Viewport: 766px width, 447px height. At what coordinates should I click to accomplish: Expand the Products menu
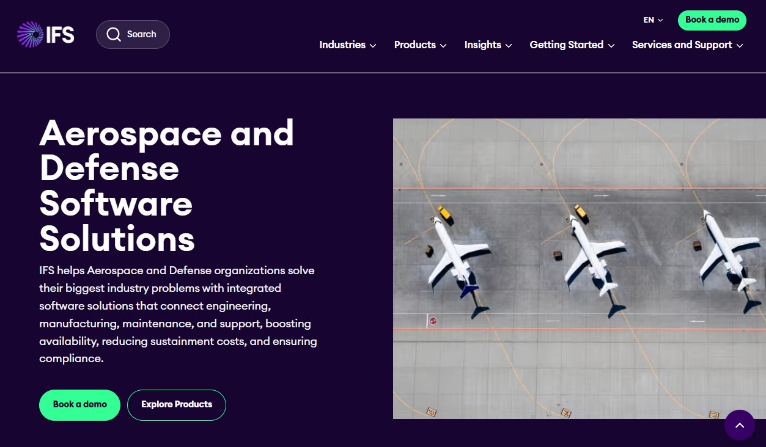coord(421,45)
